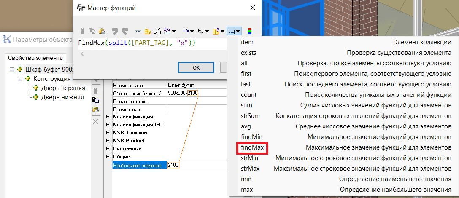Expand the Системные group

tap(108, 149)
